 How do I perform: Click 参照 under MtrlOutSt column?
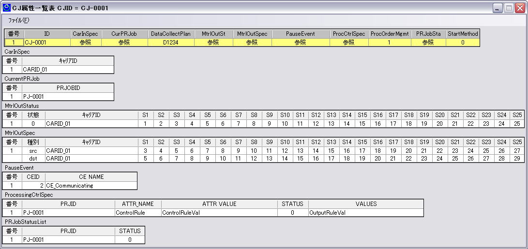coord(213,43)
